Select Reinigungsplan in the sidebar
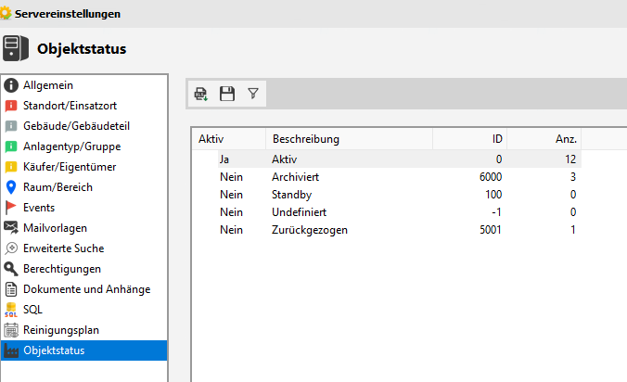This screenshot has width=627, height=382. point(60,330)
